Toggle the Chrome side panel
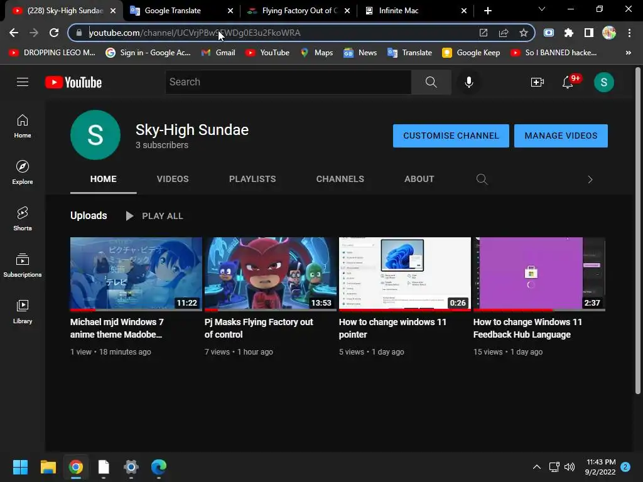The image size is (643, 482). click(x=588, y=33)
